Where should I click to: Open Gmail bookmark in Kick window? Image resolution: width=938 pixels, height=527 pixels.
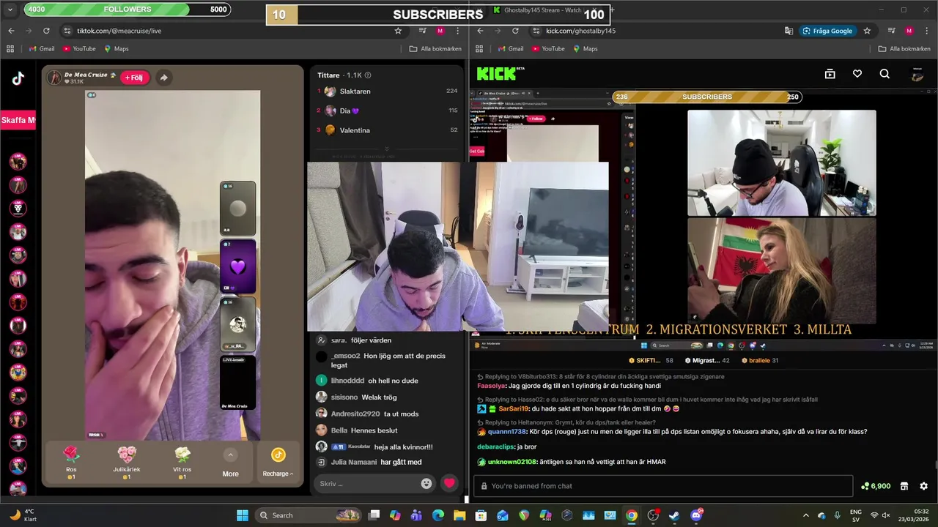(x=510, y=49)
